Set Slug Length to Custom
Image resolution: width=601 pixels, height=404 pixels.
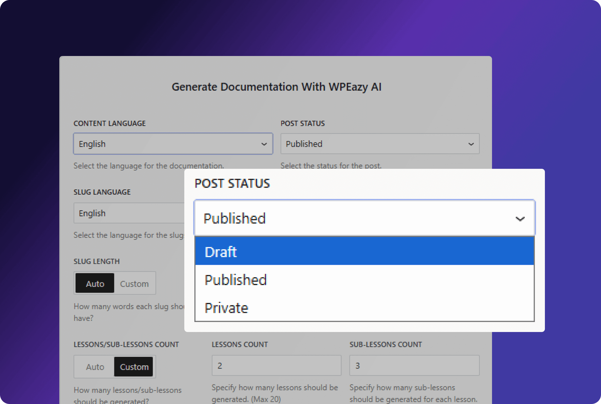point(134,283)
